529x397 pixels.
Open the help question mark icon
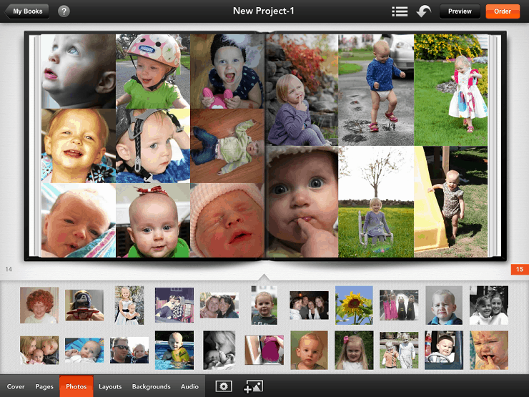64,11
